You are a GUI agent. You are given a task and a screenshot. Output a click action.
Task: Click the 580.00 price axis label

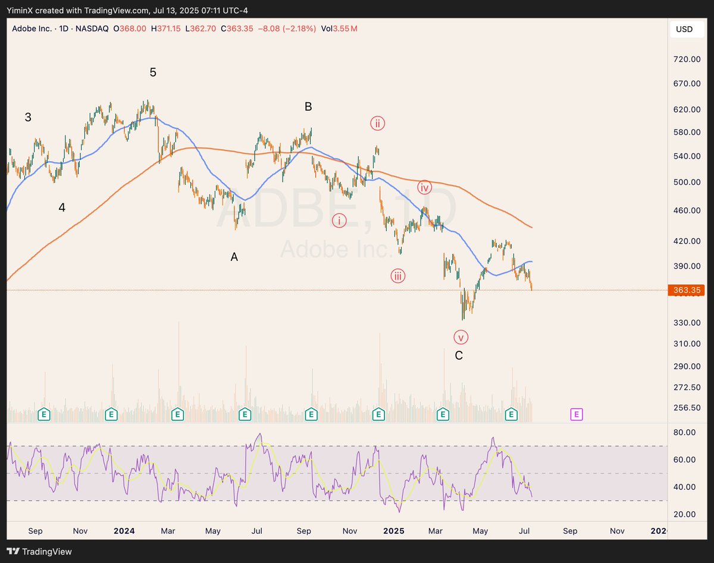(687, 132)
